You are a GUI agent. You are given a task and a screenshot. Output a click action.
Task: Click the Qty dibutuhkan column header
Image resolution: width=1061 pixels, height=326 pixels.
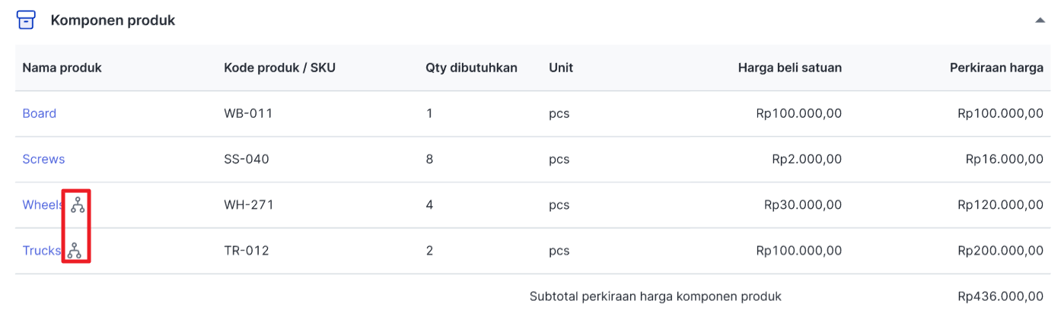tap(471, 68)
